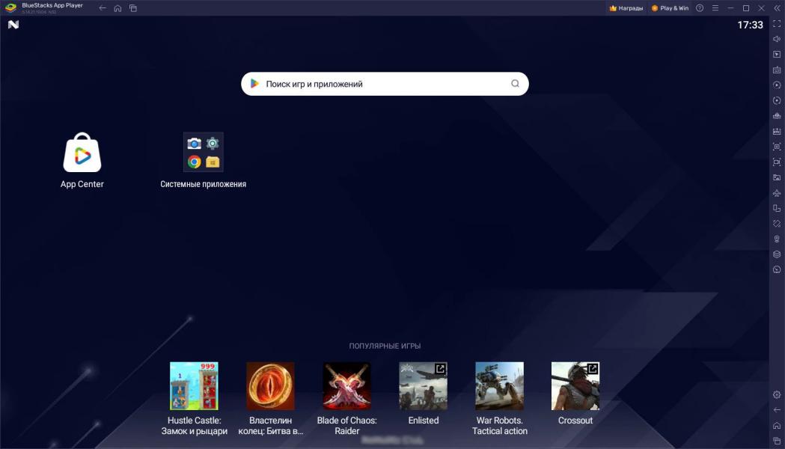This screenshot has height=449, width=785.
Task: Click the Поиск игр и приложений search field
Action: tap(385, 84)
